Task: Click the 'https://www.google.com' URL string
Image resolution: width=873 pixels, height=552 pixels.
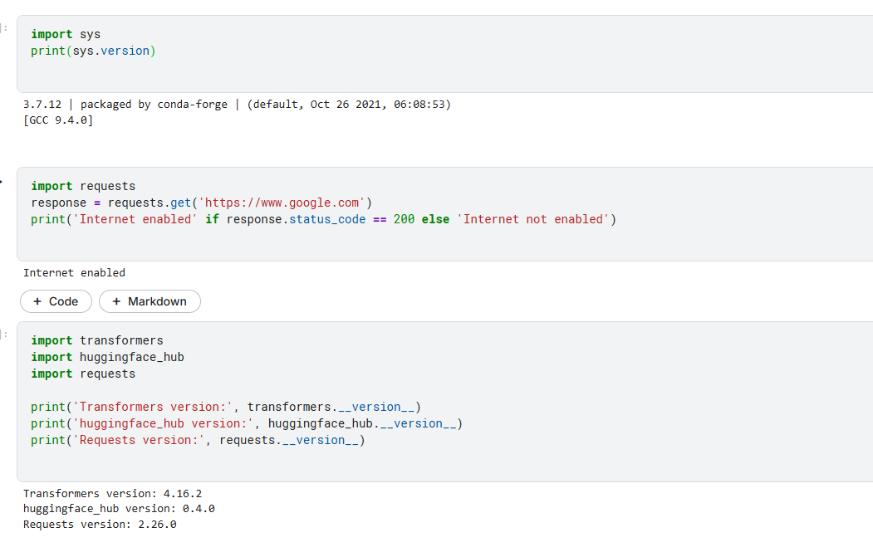Action: (282, 203)
